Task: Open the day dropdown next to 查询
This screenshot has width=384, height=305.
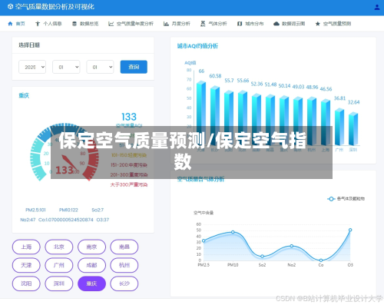Action: coord(100,67)
